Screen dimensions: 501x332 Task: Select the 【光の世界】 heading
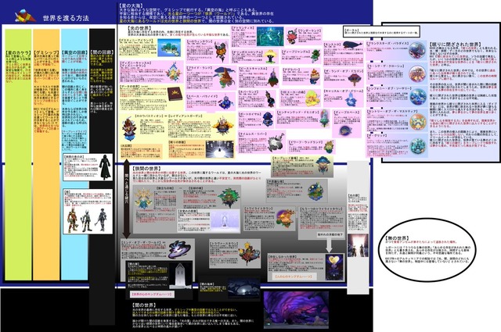point(139,28)
